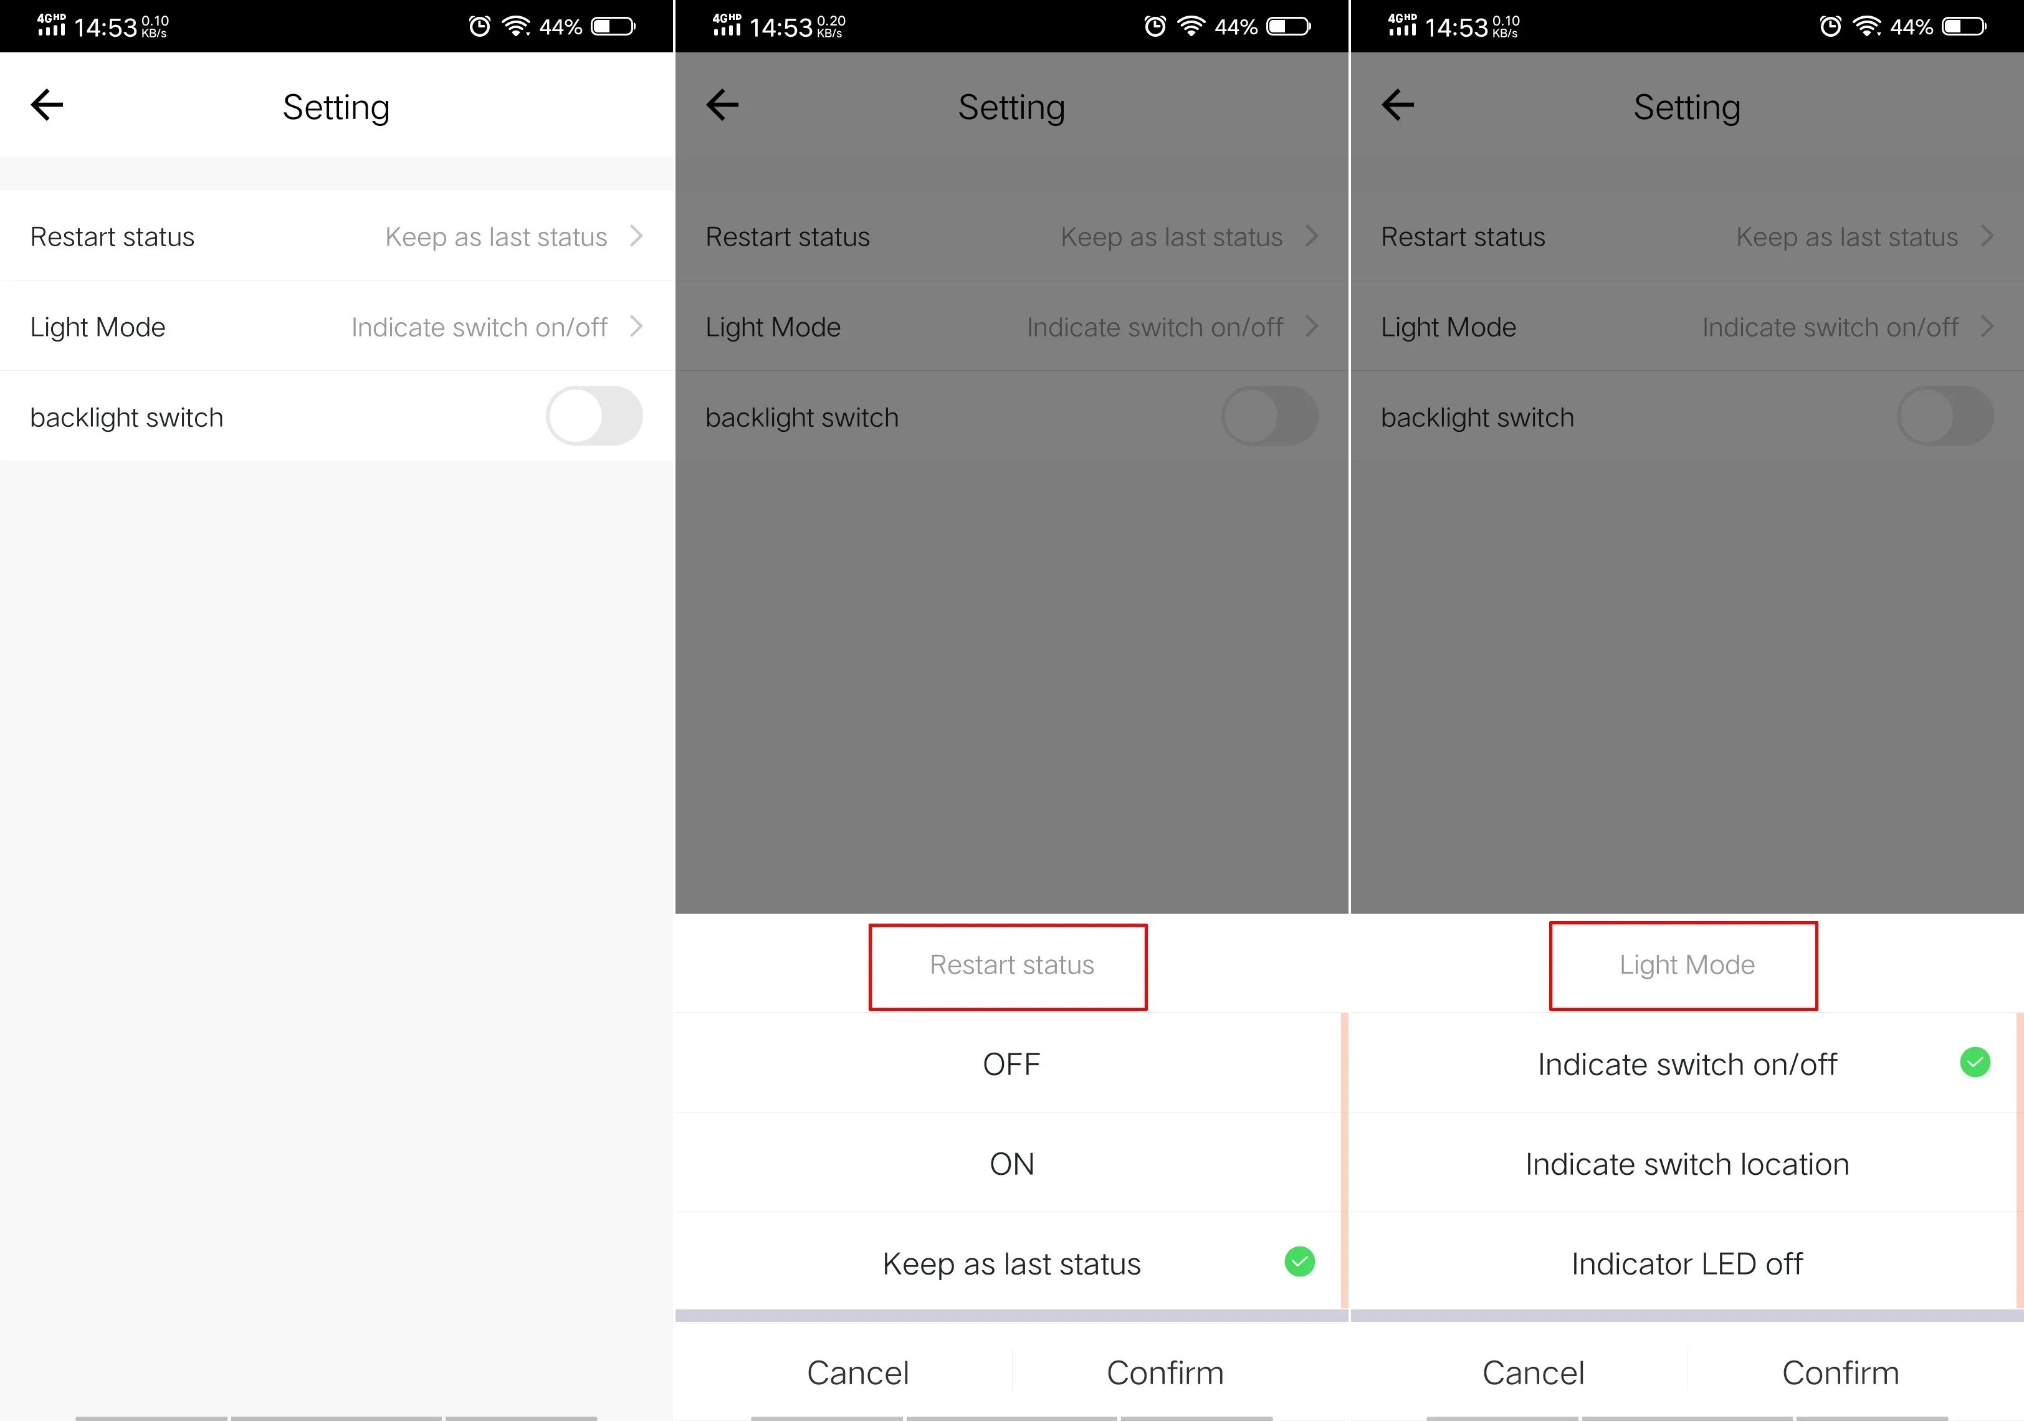Open Light Mode chevron on left screen

pos(636,326)
